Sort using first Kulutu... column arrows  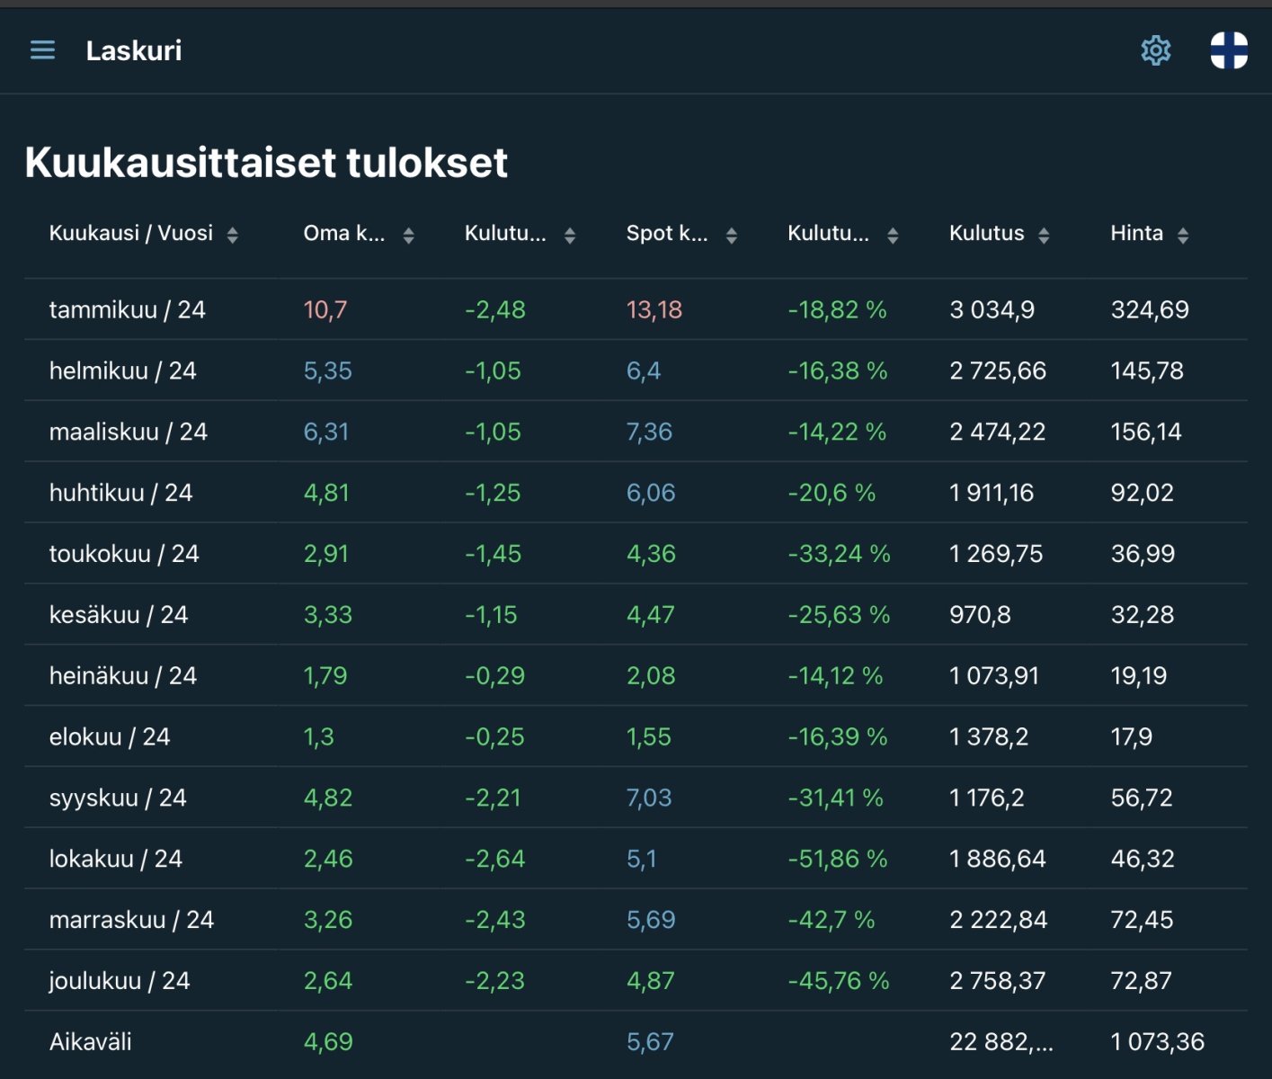(570, 236)
